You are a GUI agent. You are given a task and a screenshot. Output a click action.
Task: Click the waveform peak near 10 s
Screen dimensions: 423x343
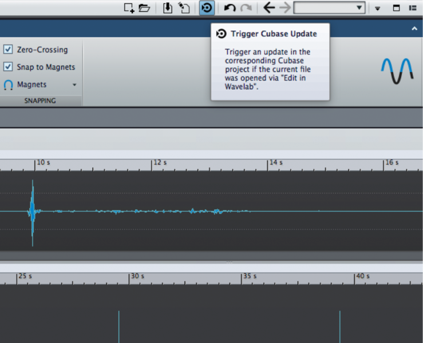33,212
